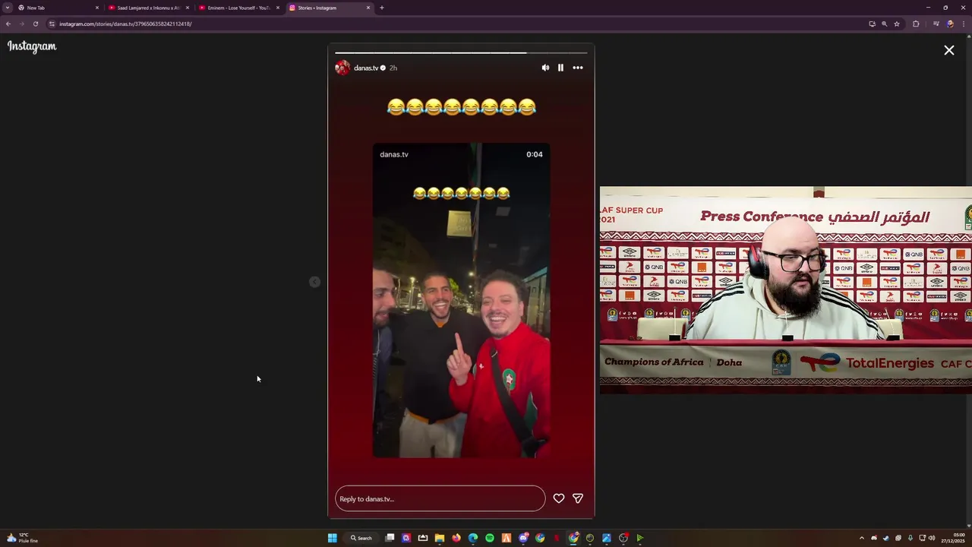This screenshot has width=972, height=547.
Task: Open Discord from taskbar
Action: [523, 538]
